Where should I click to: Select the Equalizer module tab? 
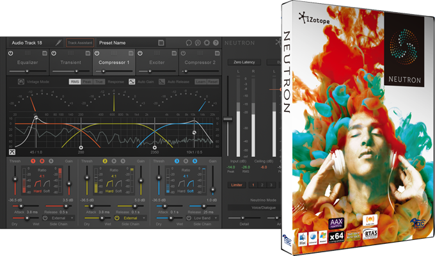pos(28,62)
